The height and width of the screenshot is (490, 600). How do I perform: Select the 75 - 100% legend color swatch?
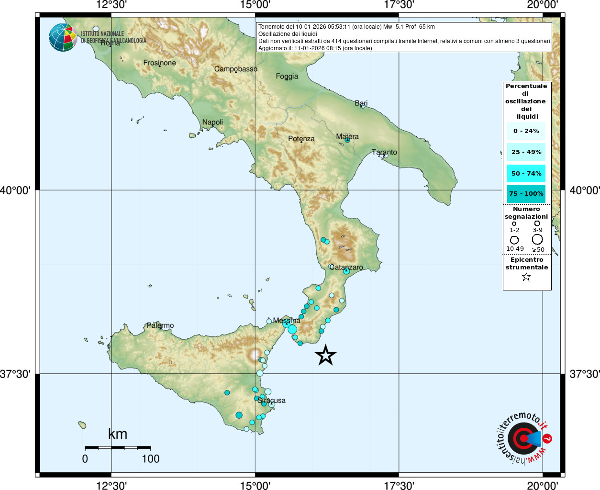pyautogui.click(x=526, y=193)
